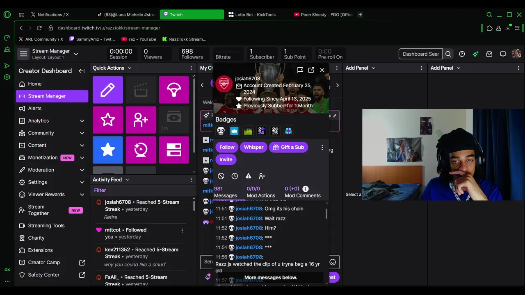Image resolution: width=525 pixels, height=295 pixels.
Task: Click the Gift a Sub button
Action: point(288,147)
